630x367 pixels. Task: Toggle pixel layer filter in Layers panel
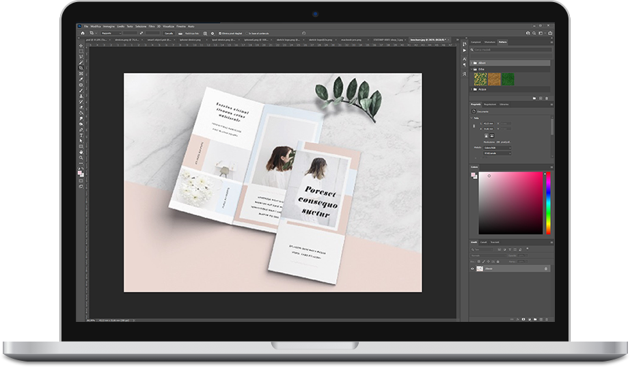click(x=499, y=249)
